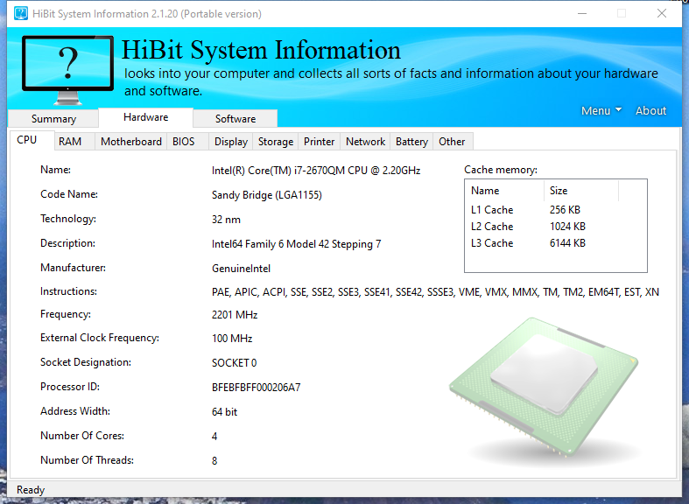Open the About link
The width and height of the screenshot is (689, 504).
click(x=650, y=110)
